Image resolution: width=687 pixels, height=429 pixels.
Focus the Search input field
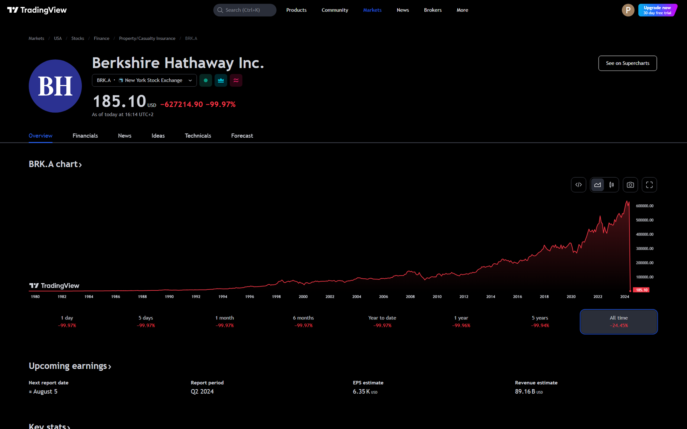[x=245, y=10]
